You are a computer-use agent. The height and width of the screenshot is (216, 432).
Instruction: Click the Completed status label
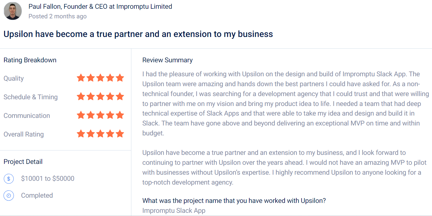pyautogui.click(x=37, y=195)
